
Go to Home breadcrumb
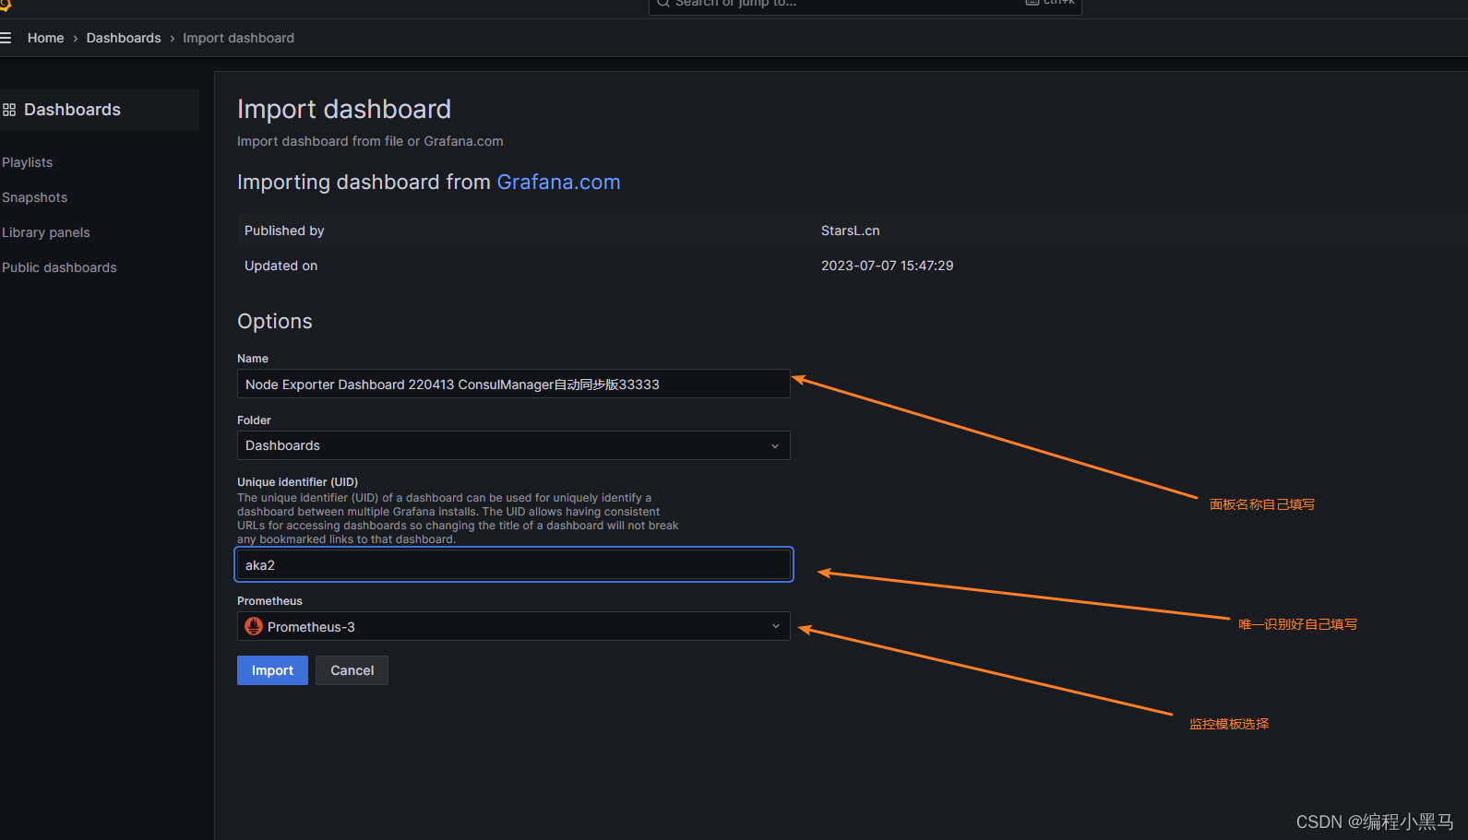click(46, 38)
